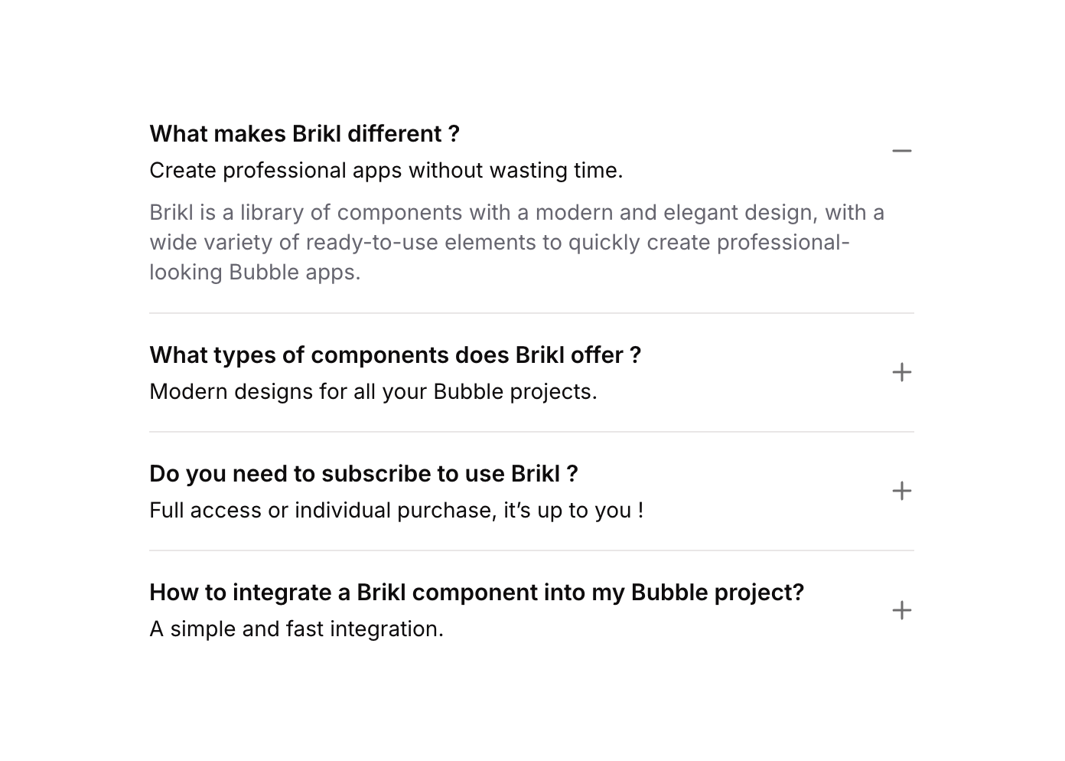
Task: Click plus icon beside component types question
Action: (x=902, y=372)
